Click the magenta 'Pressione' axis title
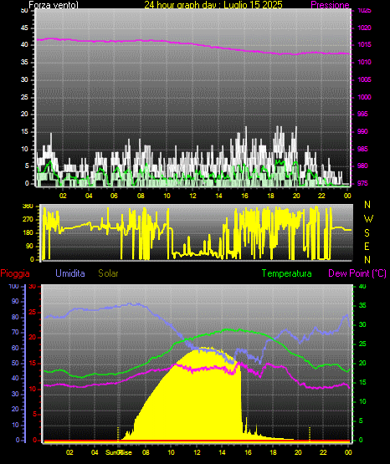Viewport: 390px width, 464px height. (x=330, y=5)
